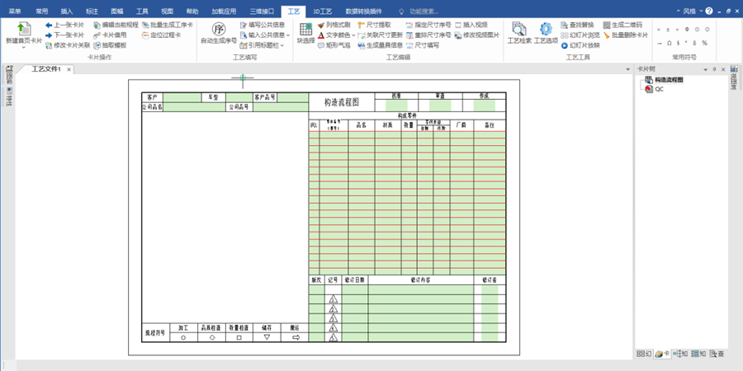The width and height of the screenshot is (743, 371).
Task: Select the 块选择 tool
Action: coord(305,33)
